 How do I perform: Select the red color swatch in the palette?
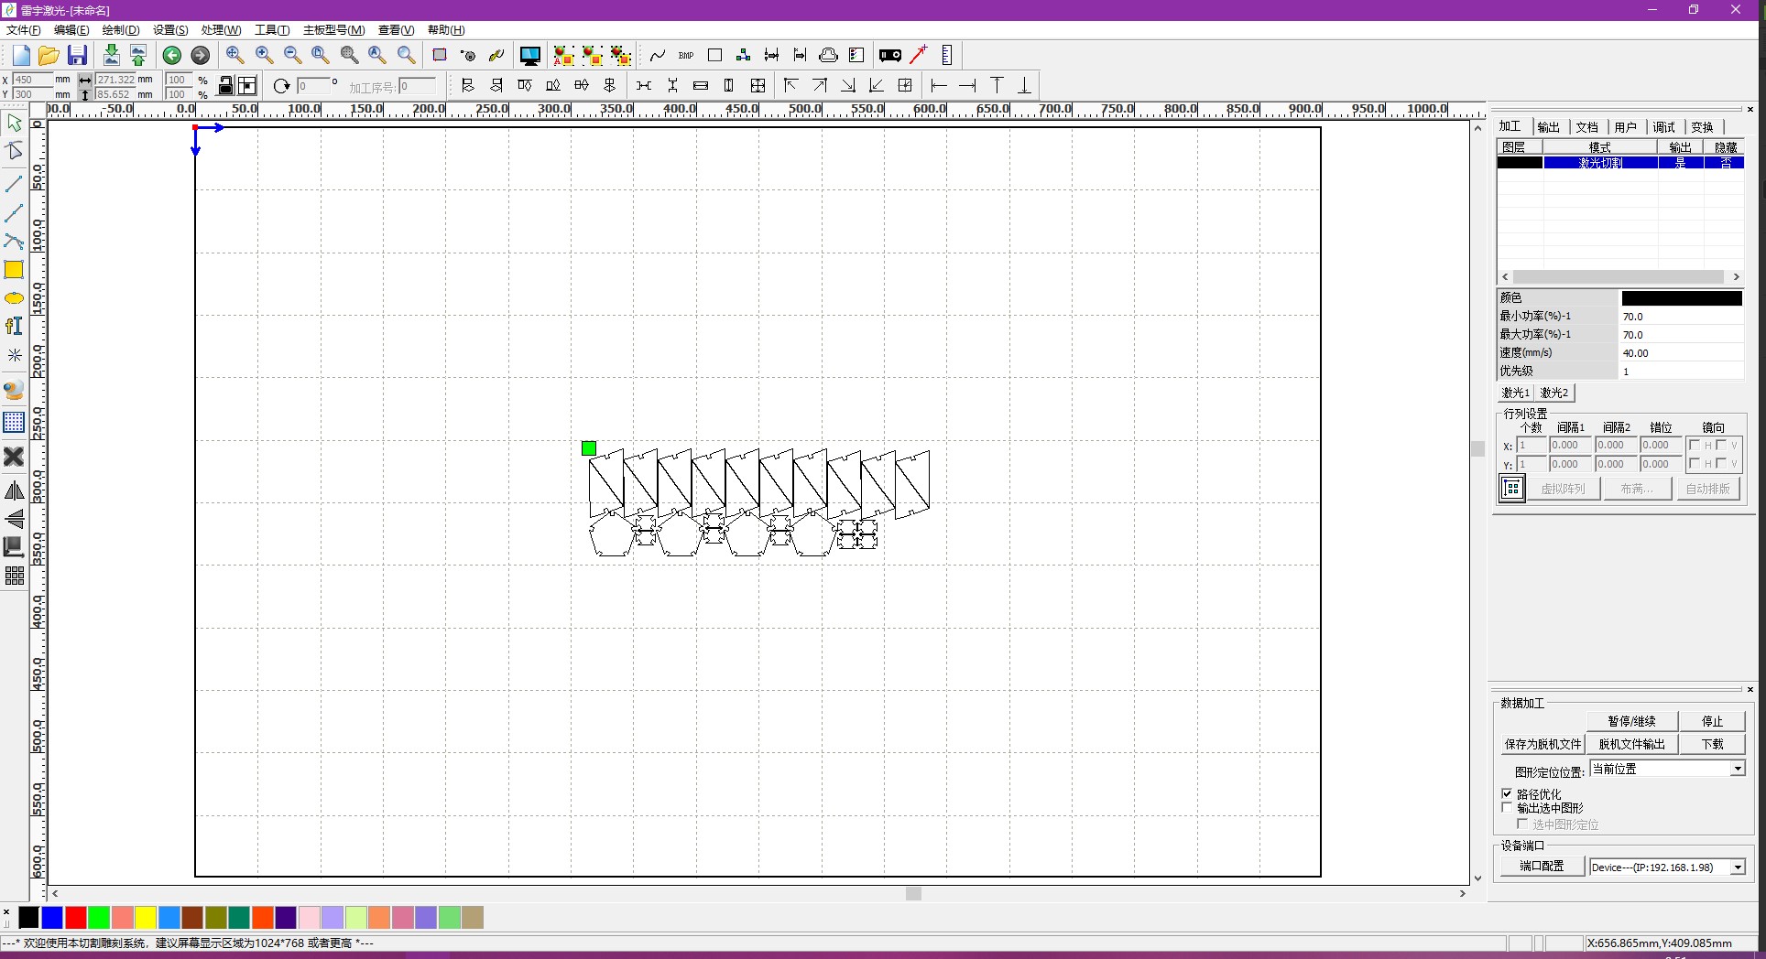coord(76,918)
